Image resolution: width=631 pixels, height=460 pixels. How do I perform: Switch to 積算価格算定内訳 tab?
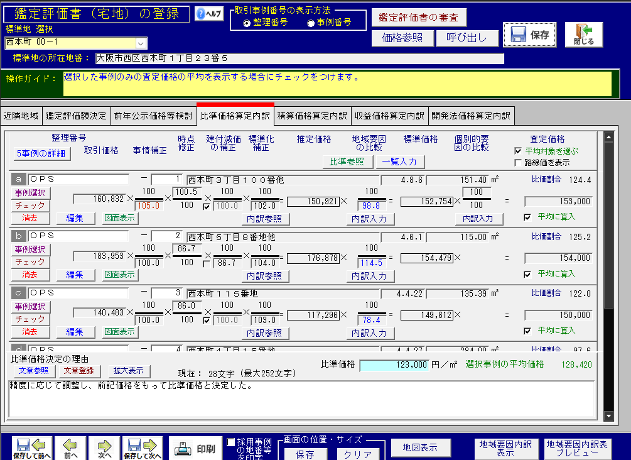(x=312, y=116)
